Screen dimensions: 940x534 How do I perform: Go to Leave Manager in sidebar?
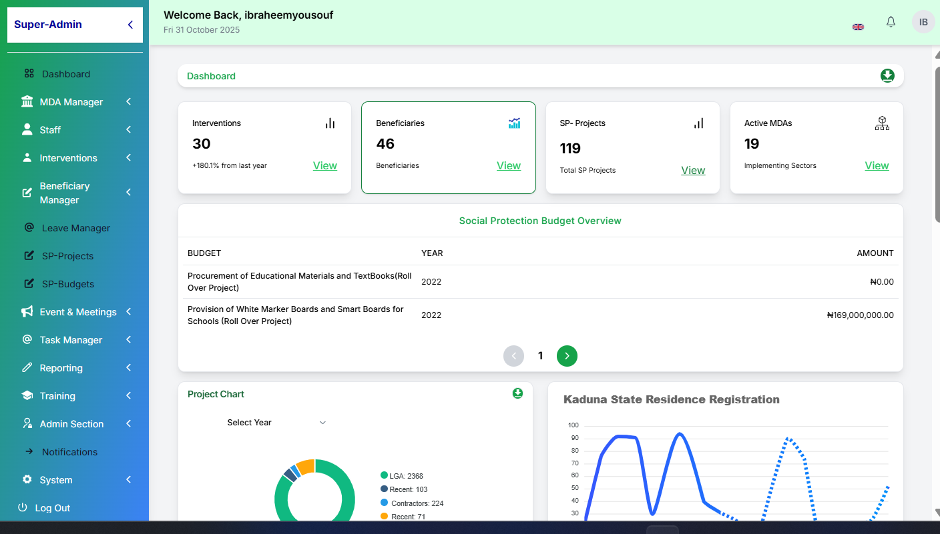[75, 228]
